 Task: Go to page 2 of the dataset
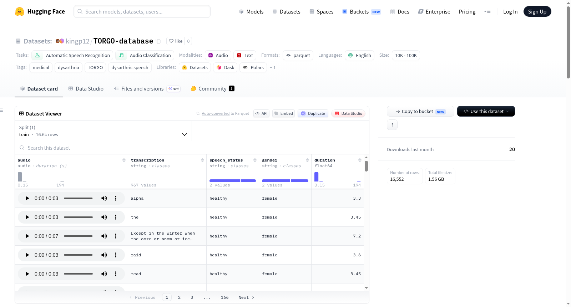coord(179,297)
